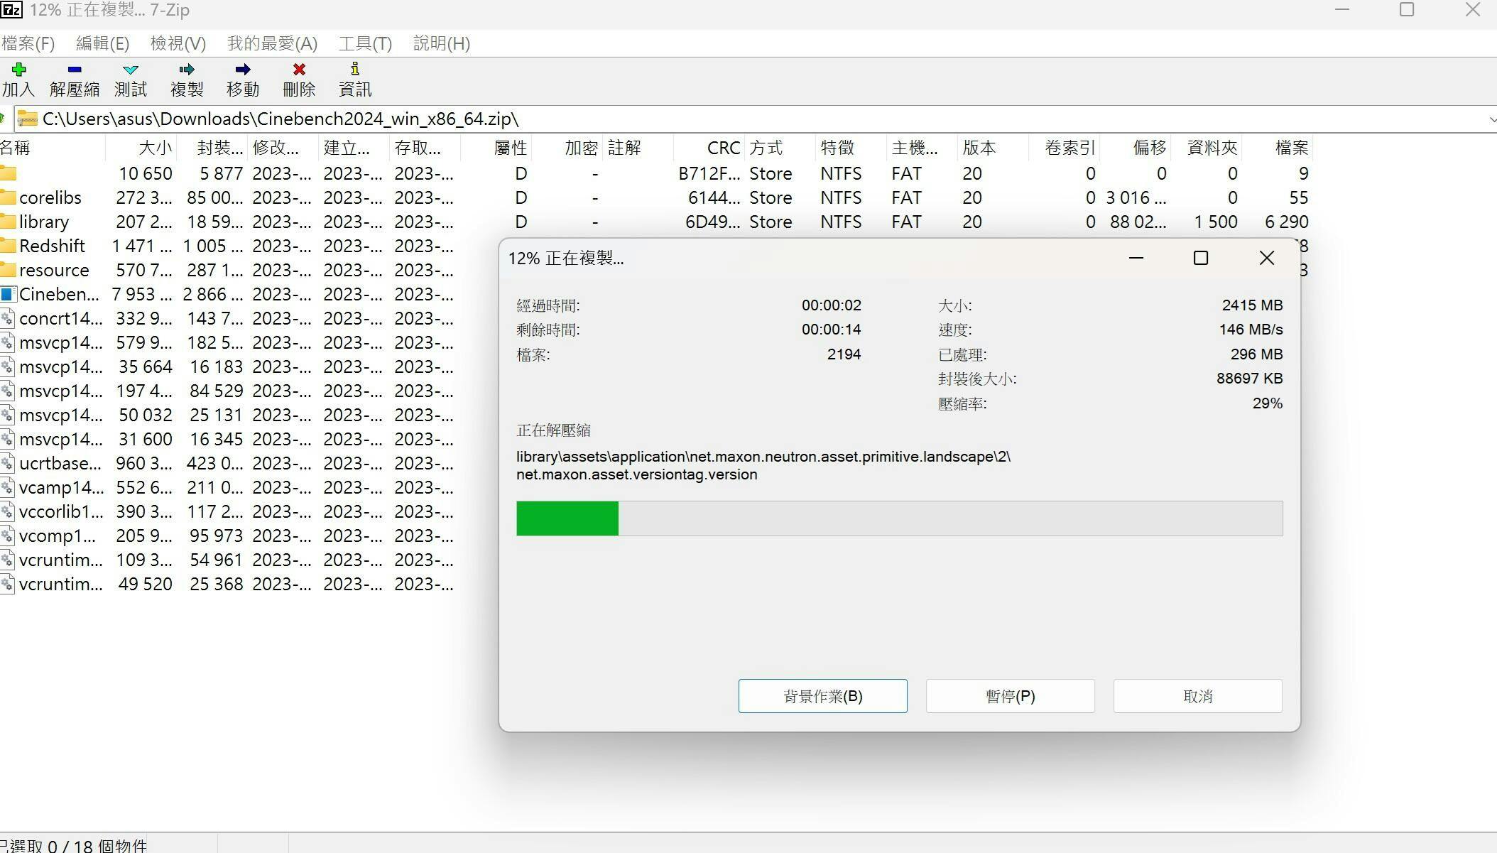Viewport: 1497px width, 853px height.
Task: Click the red X Delete (刪除) icon
Action: click(x=299, y=69)
